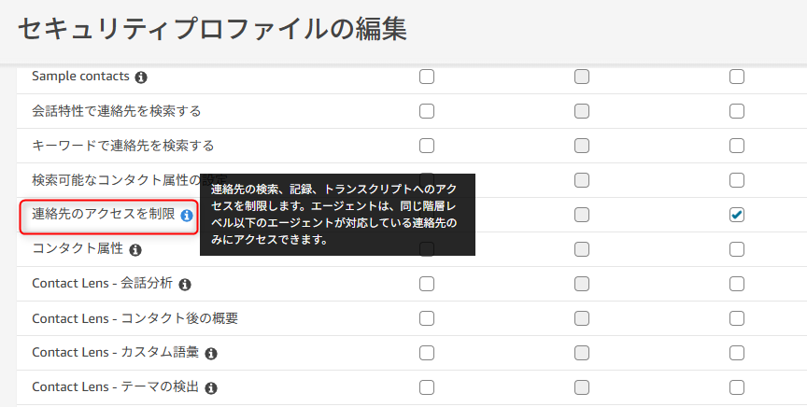Click the Contact Lens - コンタクト後の概要 label

(x=134, y=318)
